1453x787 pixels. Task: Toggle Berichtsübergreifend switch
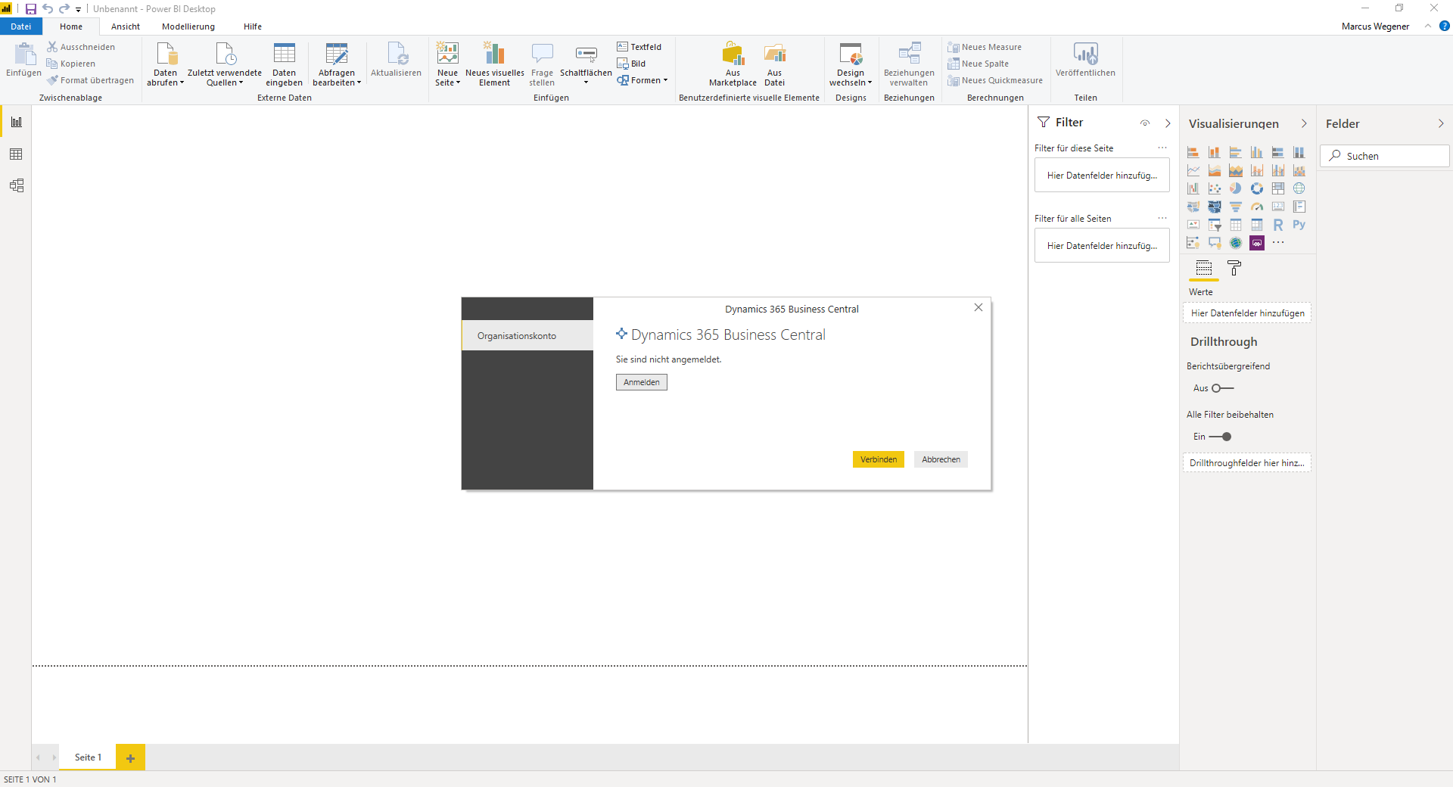tap(1222, 388)
